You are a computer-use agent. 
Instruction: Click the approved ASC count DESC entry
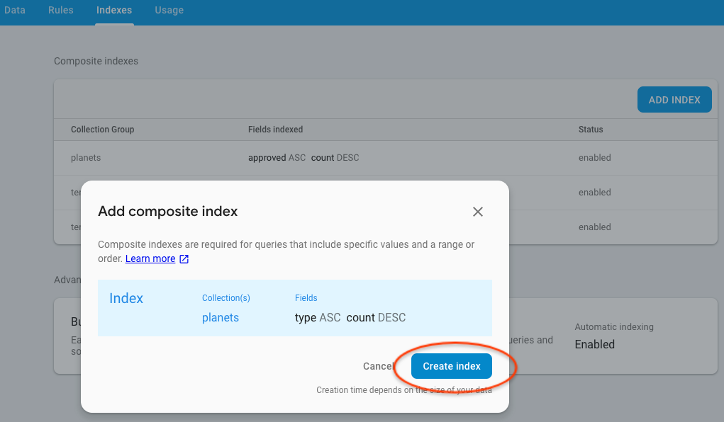[x=303, y=158]
